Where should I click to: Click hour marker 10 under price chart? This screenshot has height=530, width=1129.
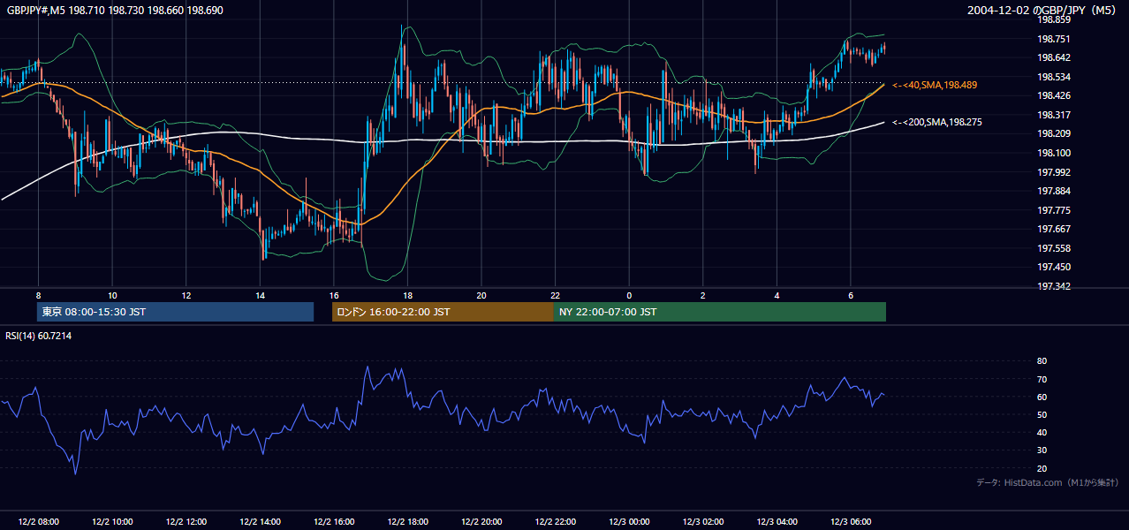coord(112,295)
